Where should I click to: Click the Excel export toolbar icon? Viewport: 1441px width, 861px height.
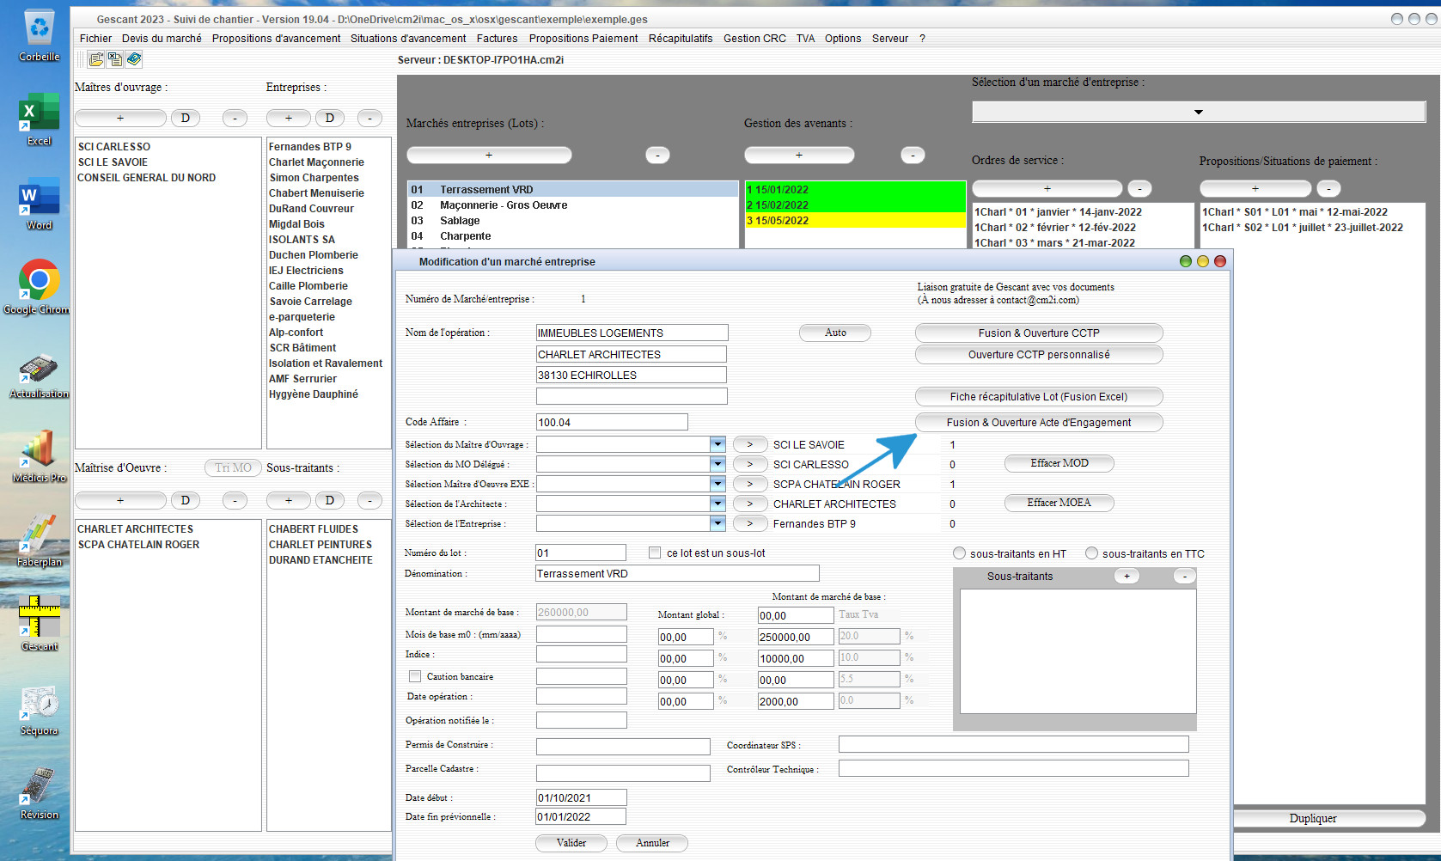(115, 59)
